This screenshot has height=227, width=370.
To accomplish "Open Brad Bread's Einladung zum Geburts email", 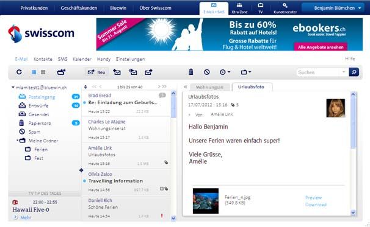I will [x=126, y=103].
